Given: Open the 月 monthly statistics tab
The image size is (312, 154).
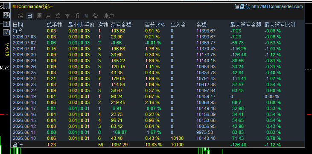Looking at the screenshot, I should click(x=49, y=16).
